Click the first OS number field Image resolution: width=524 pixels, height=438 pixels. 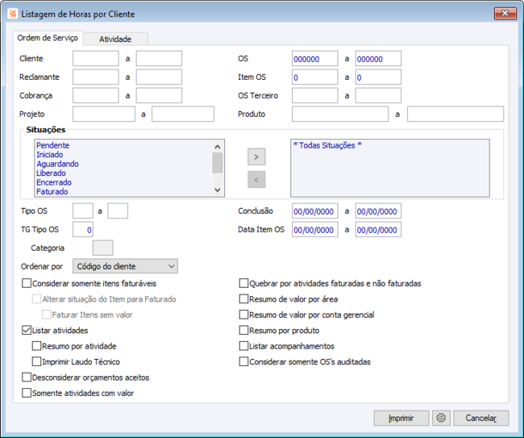pyautogui.click(x=314, y=59)
